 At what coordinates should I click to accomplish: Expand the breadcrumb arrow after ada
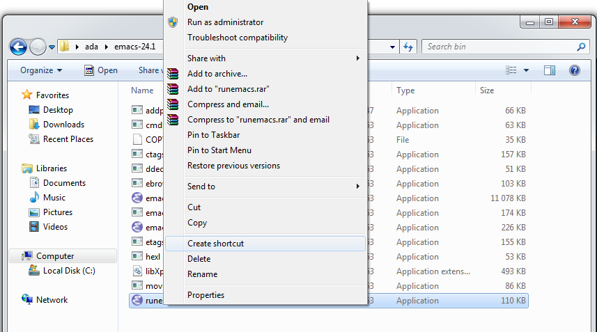click(x=106, y=47)
